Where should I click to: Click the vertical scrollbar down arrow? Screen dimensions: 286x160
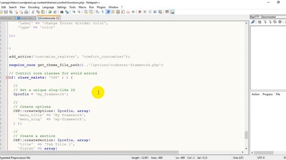[246, 148]
